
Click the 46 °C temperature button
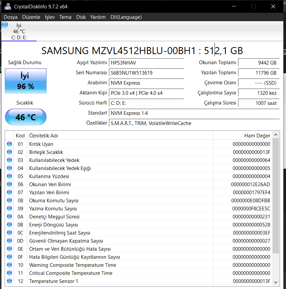coord(26,117)
